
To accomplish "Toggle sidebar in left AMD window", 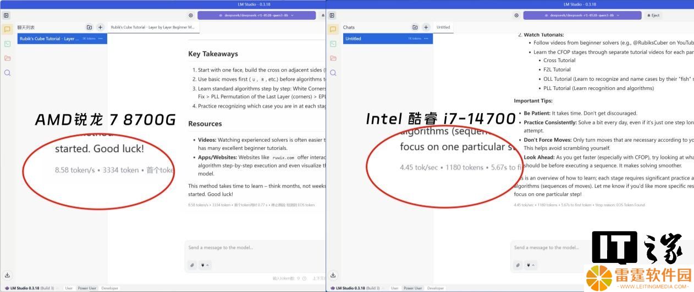I will [6, 15].
